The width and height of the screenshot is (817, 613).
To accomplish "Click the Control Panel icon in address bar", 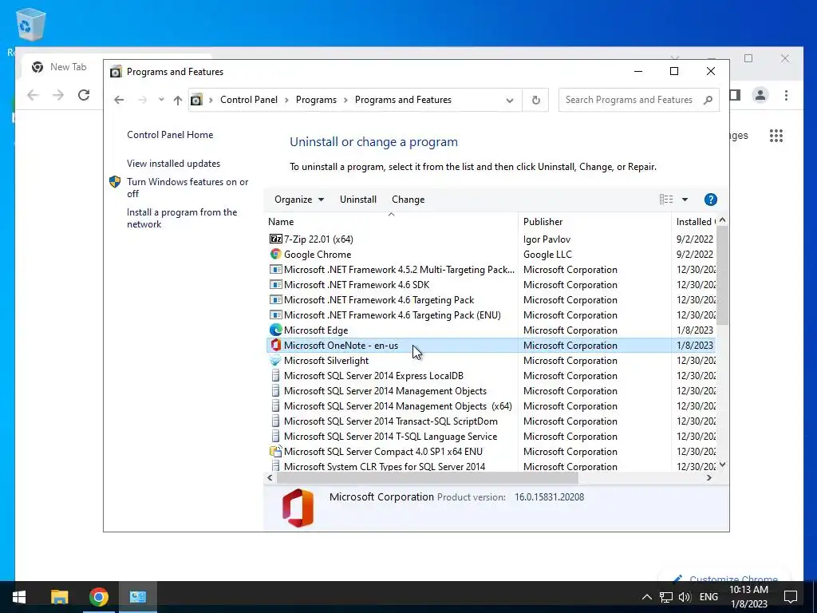I will (x=196, y=100).
